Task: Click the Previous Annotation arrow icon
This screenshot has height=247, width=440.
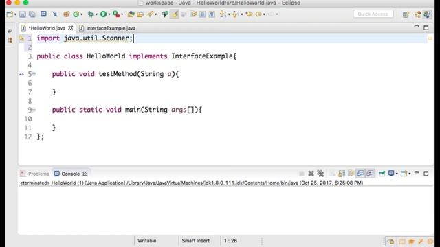Action: (x=236, y=14)
